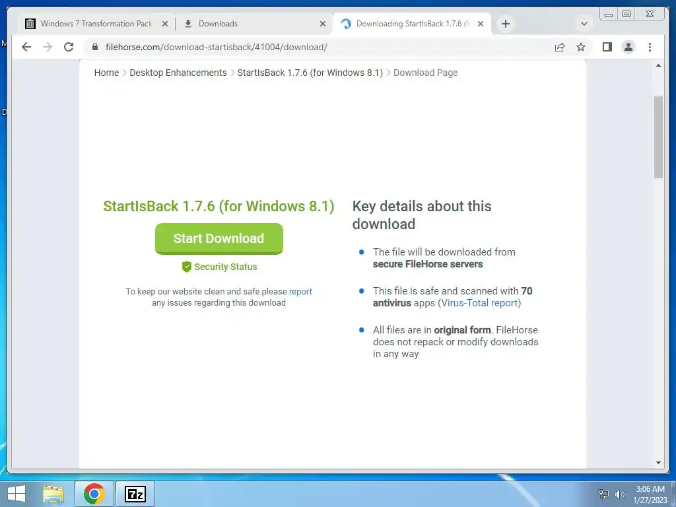Toggle the browser side panel
676x507 pixels.
[607, 47]
